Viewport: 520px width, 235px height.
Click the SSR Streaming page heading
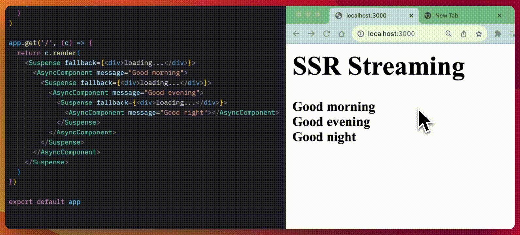pyautogui.click(x=379, y=66)
